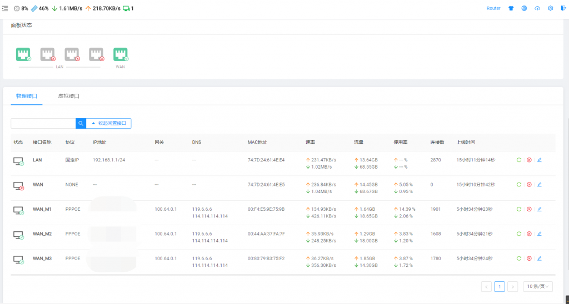
Task: Click the upload speed 218.70KB/s indicator
Action: tap(103, 8)
